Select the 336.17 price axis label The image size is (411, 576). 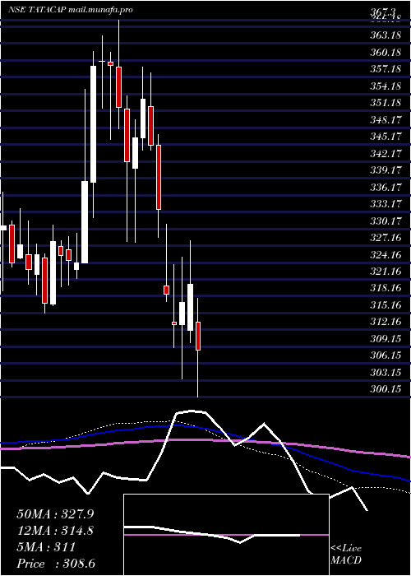click(386, 188)
